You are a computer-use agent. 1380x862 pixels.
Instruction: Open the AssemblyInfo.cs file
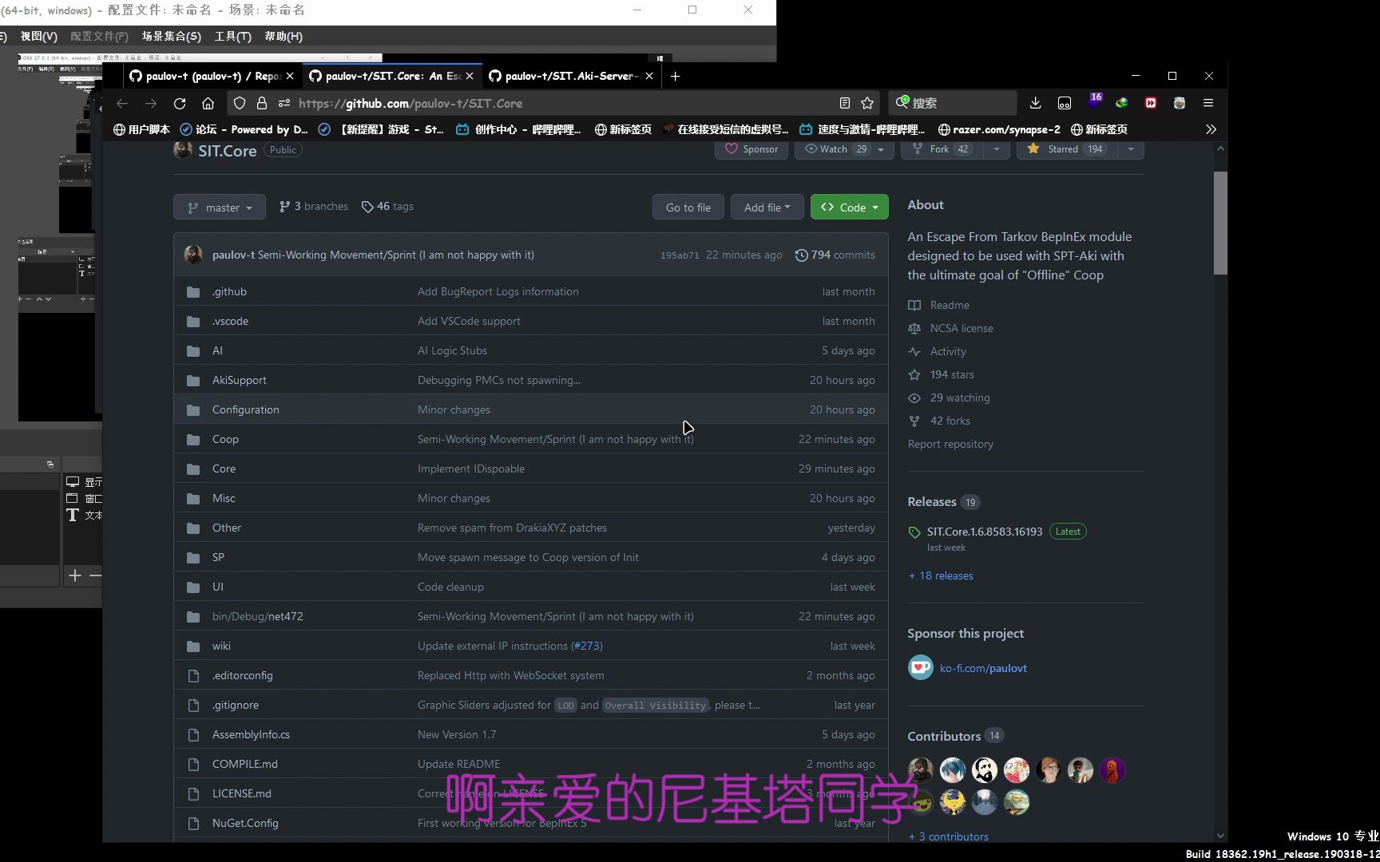pyautogui.click(x=251, y=734)
